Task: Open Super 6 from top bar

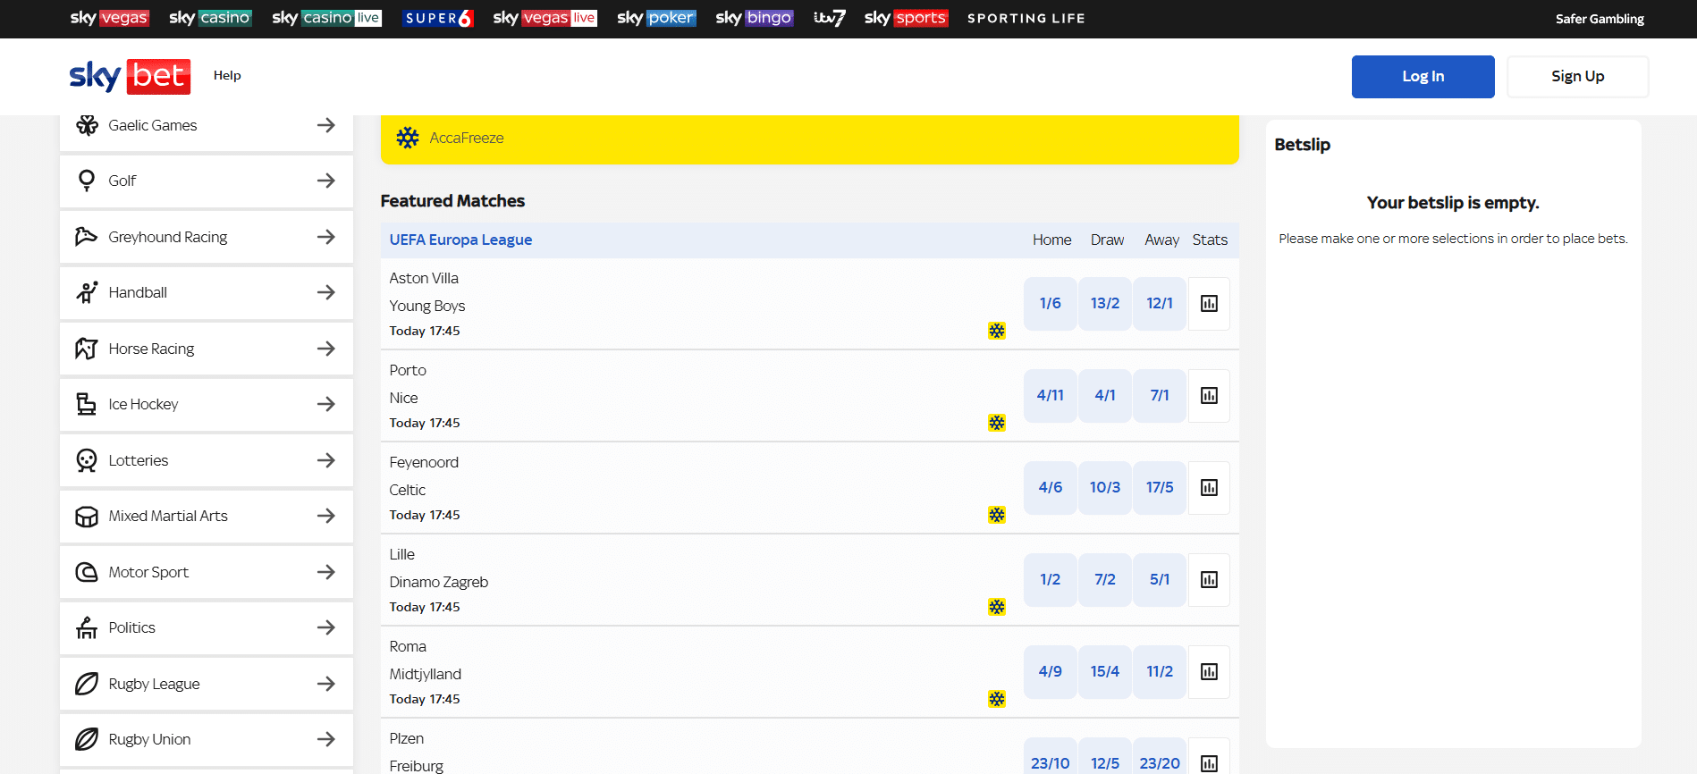Action: pyautogui.click(x=437, y=18)
